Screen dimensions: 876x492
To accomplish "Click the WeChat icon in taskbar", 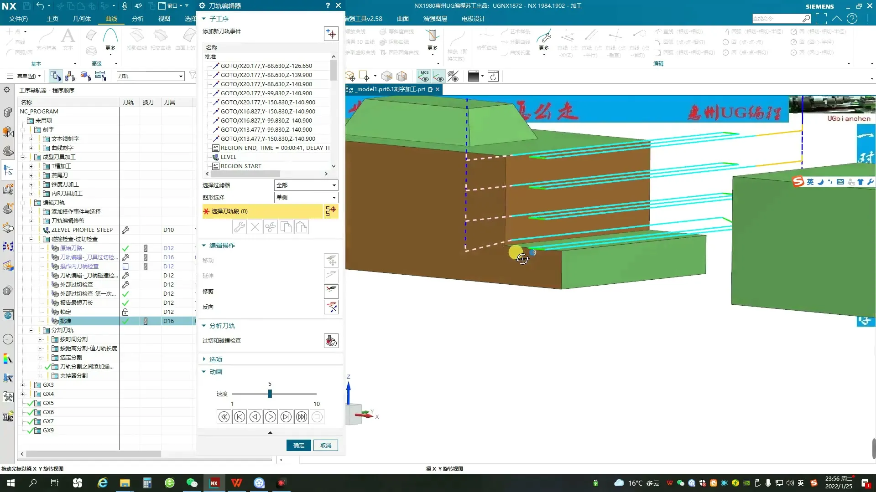I will pyautogui.click(x=192, y=483).
